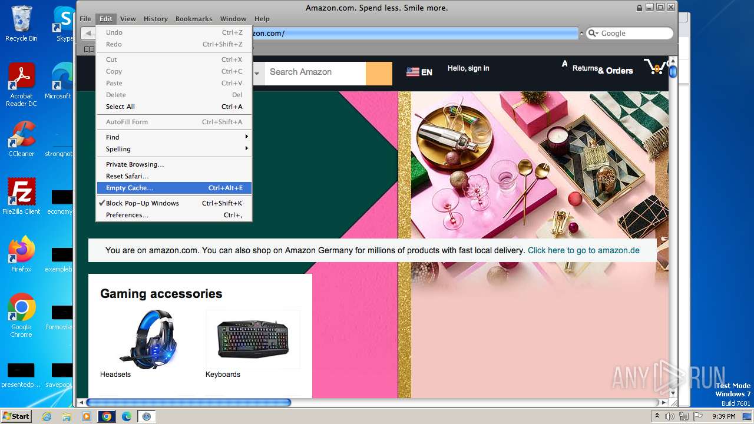Toggle Block Pop-Up Windows option
Viewport: 754px width, 424px height.
[x=174, y=203]
